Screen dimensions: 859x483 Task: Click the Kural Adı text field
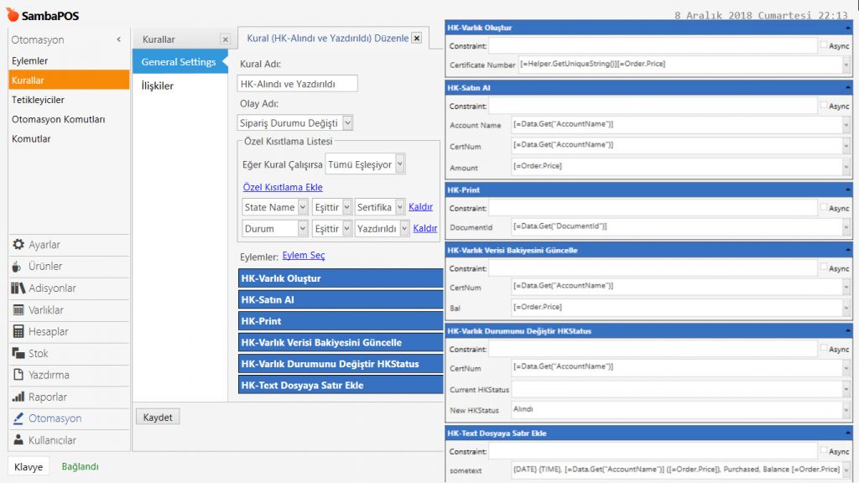click(x=298, y=83)
